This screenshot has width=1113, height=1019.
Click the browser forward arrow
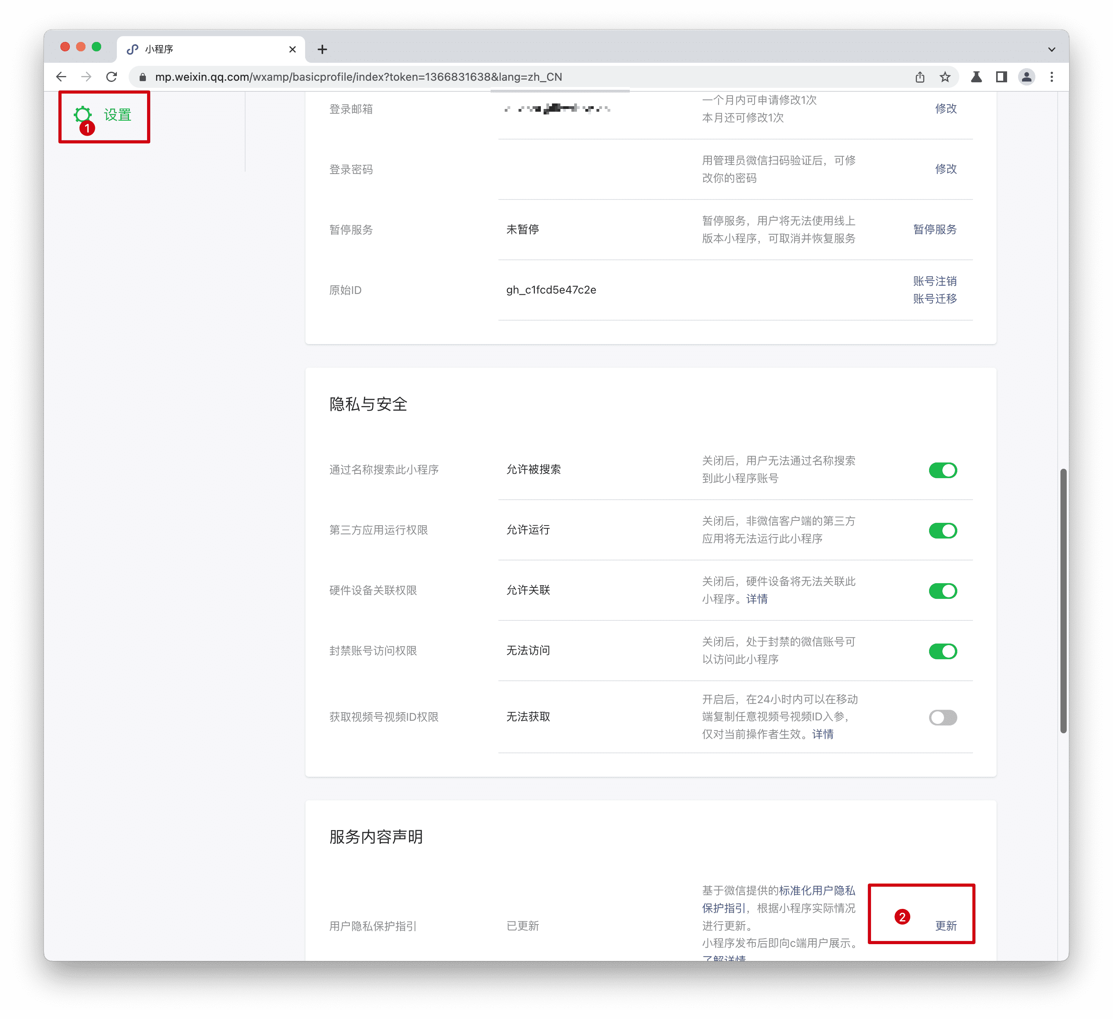click(86, 77)
